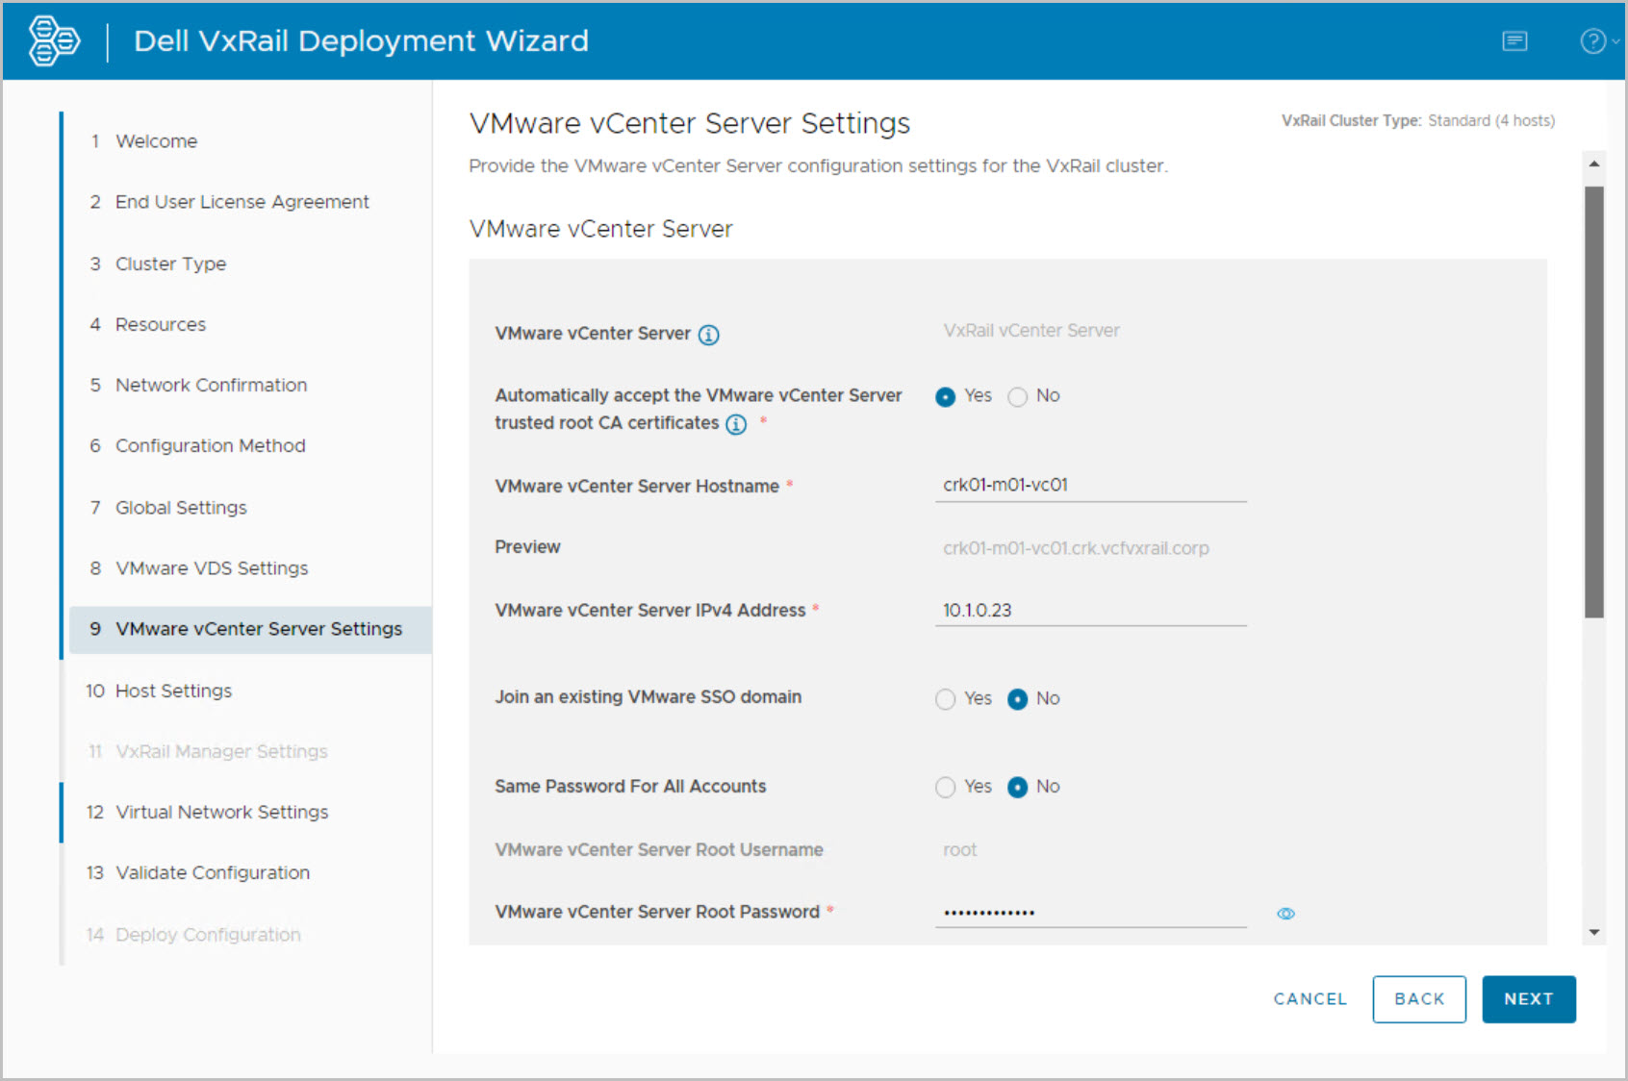The height and width of the screenshot is (1081, 1628).
Task: Reveal root password with the eye icon
Action: click(1285, 914)
